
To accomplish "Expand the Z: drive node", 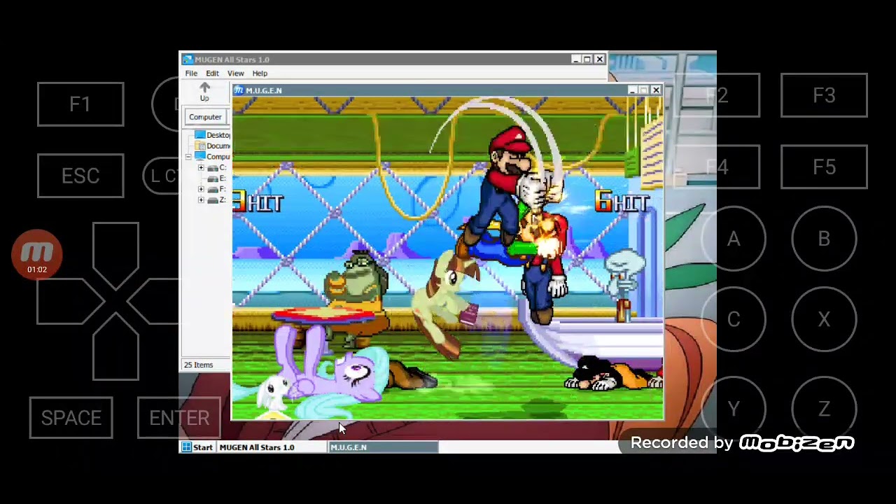I will click(x=201, y=200).
